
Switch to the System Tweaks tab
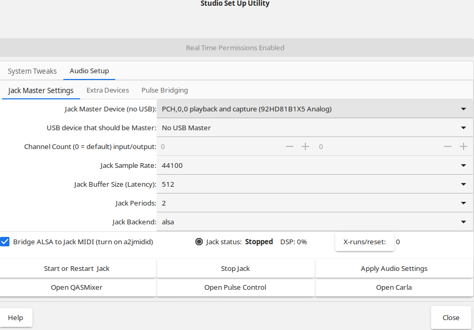click(x=32, y=71)
